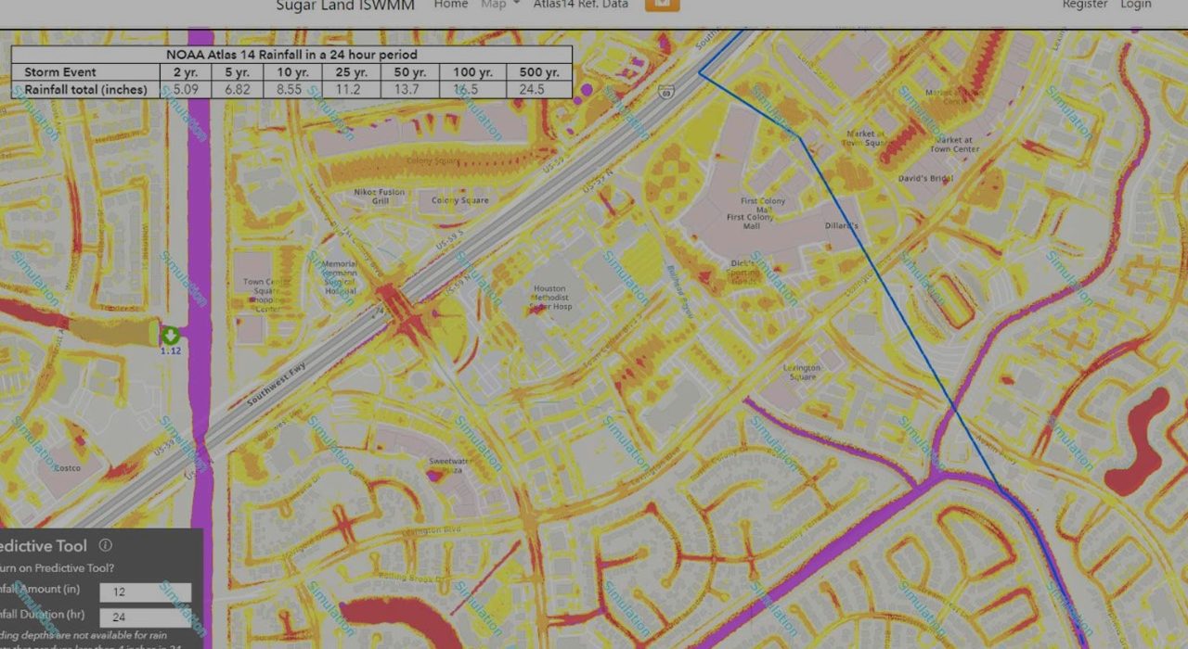Click the Register link
The image size is (1188, 649).
[x=1086, y=5]
